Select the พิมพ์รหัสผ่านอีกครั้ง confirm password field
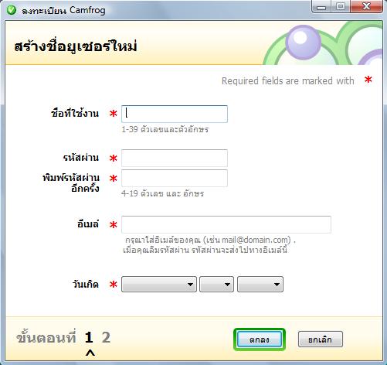Viewport: 387px width, 365px height. (x=175, y=178)
